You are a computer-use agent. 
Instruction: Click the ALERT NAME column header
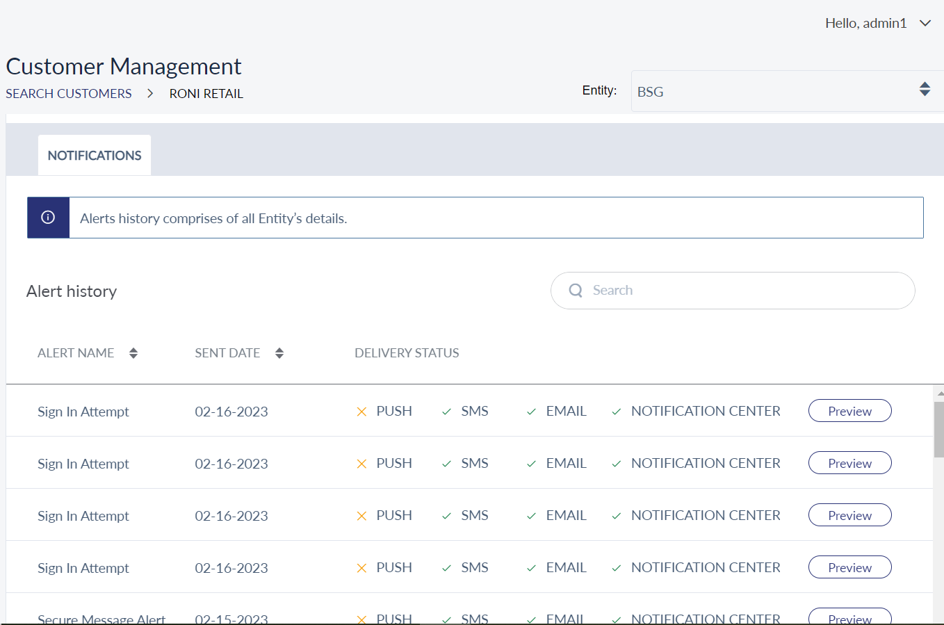[76, 353]
